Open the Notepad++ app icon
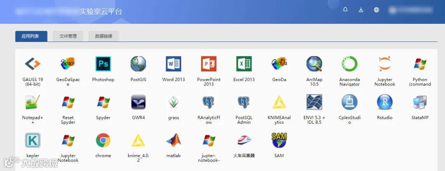 (33, 102)
